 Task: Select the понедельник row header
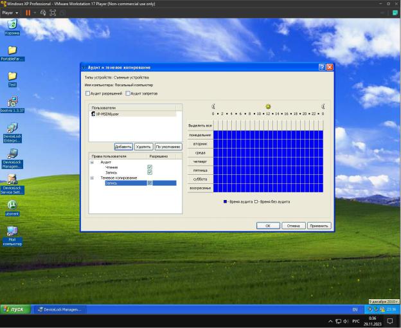coord(200,135)
